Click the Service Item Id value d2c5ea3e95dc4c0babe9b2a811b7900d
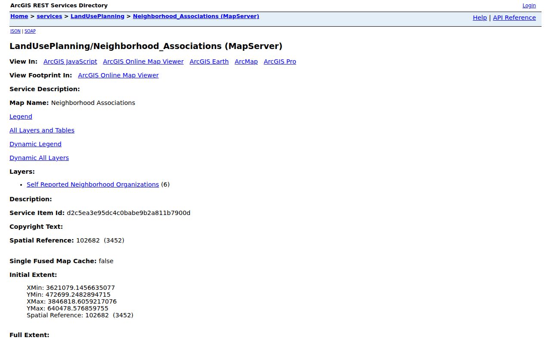 tap(128, 213)
